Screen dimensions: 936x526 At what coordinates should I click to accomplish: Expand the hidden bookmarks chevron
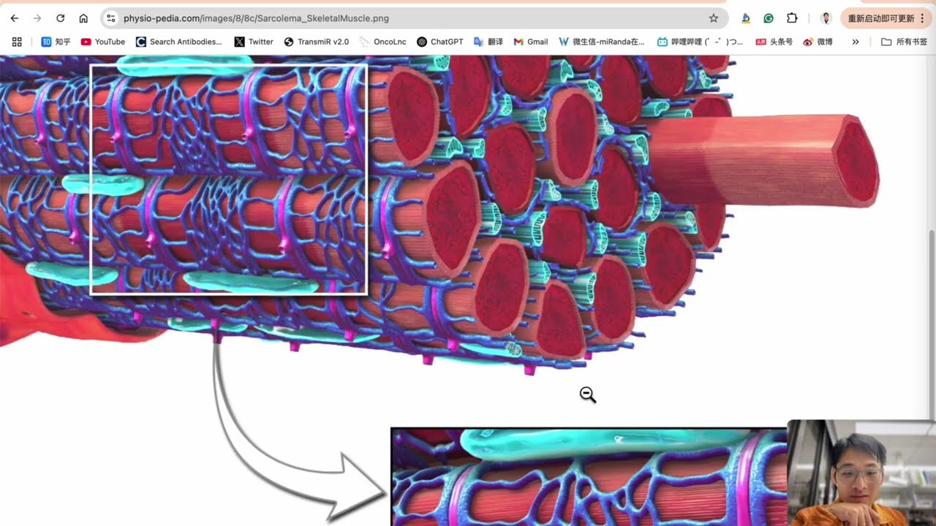pyautogui.click(x=856, y=42)
